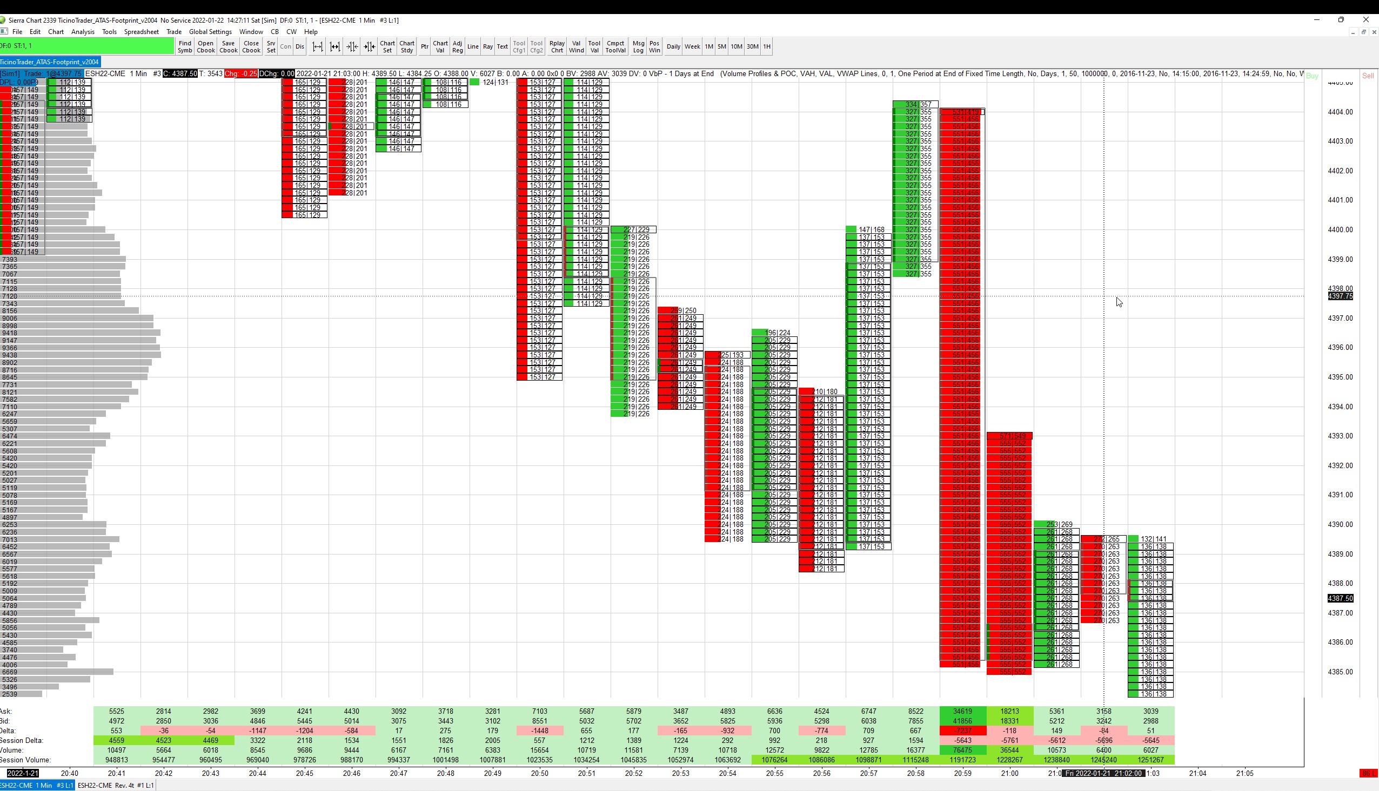This screenshot has width=1379, height=791.
Task: Open the Spreadsheet menu
Action: click(x=142, y=32)
